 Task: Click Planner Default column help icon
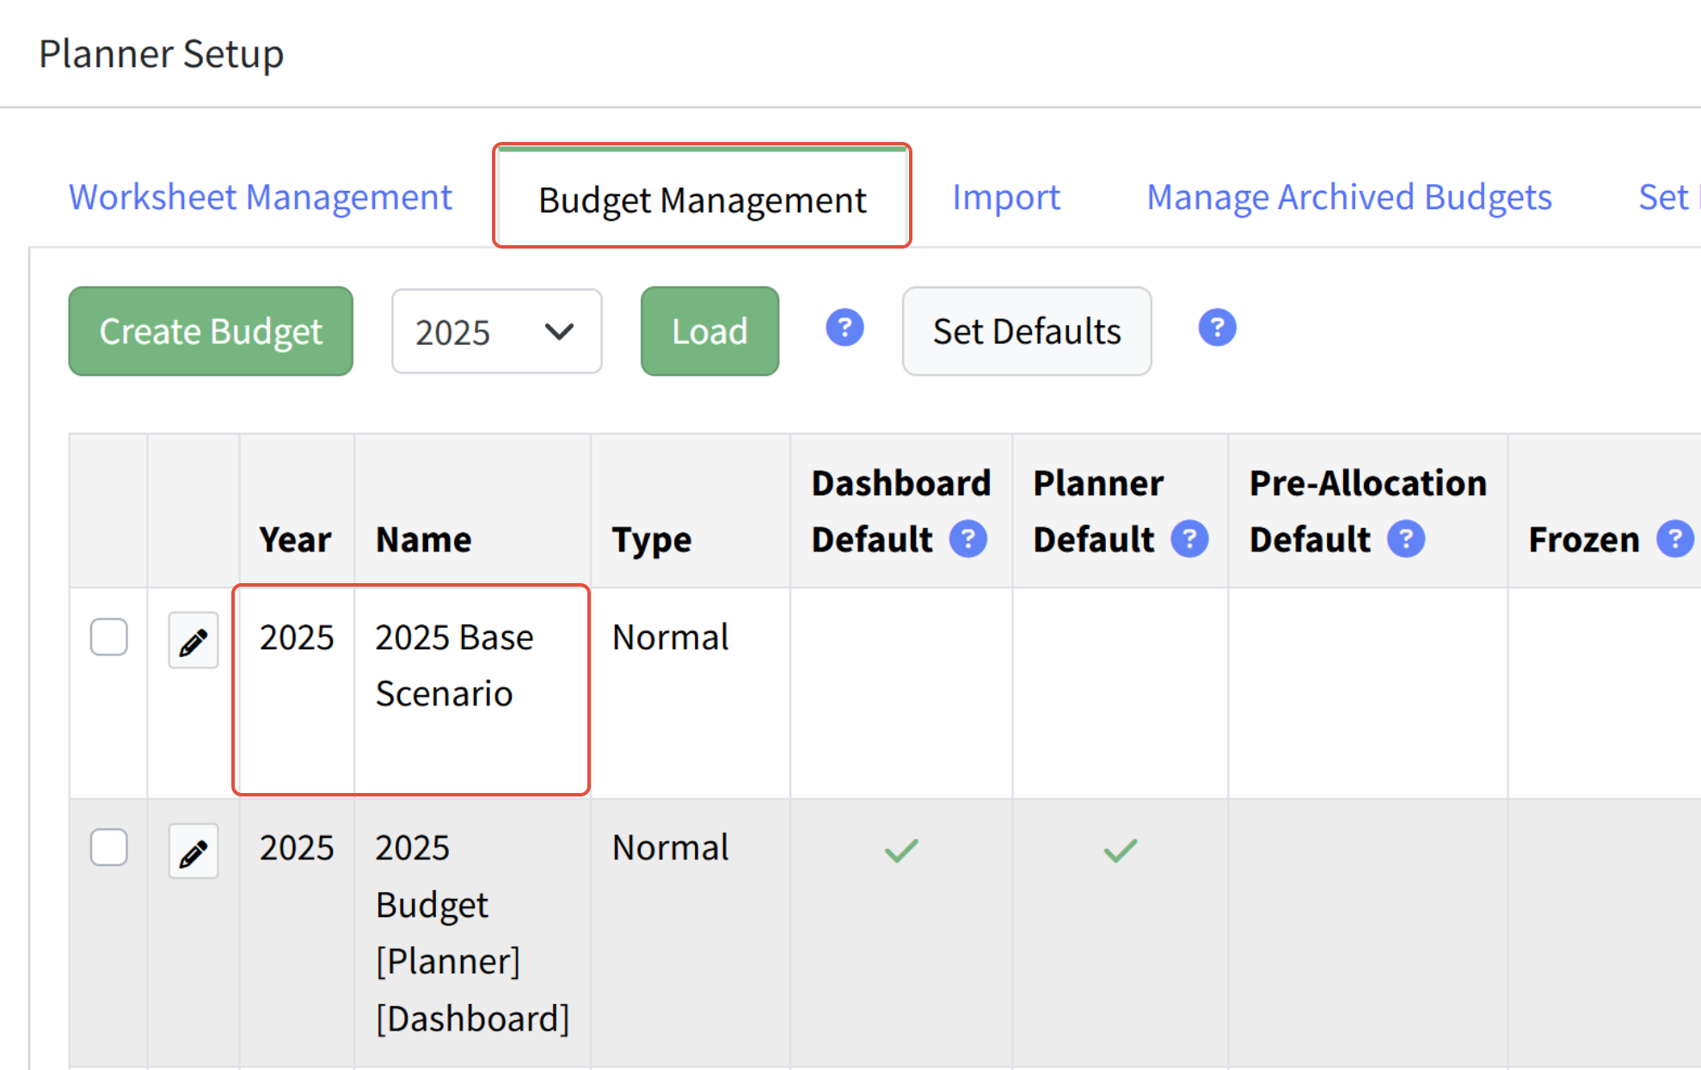(1189, 539)
